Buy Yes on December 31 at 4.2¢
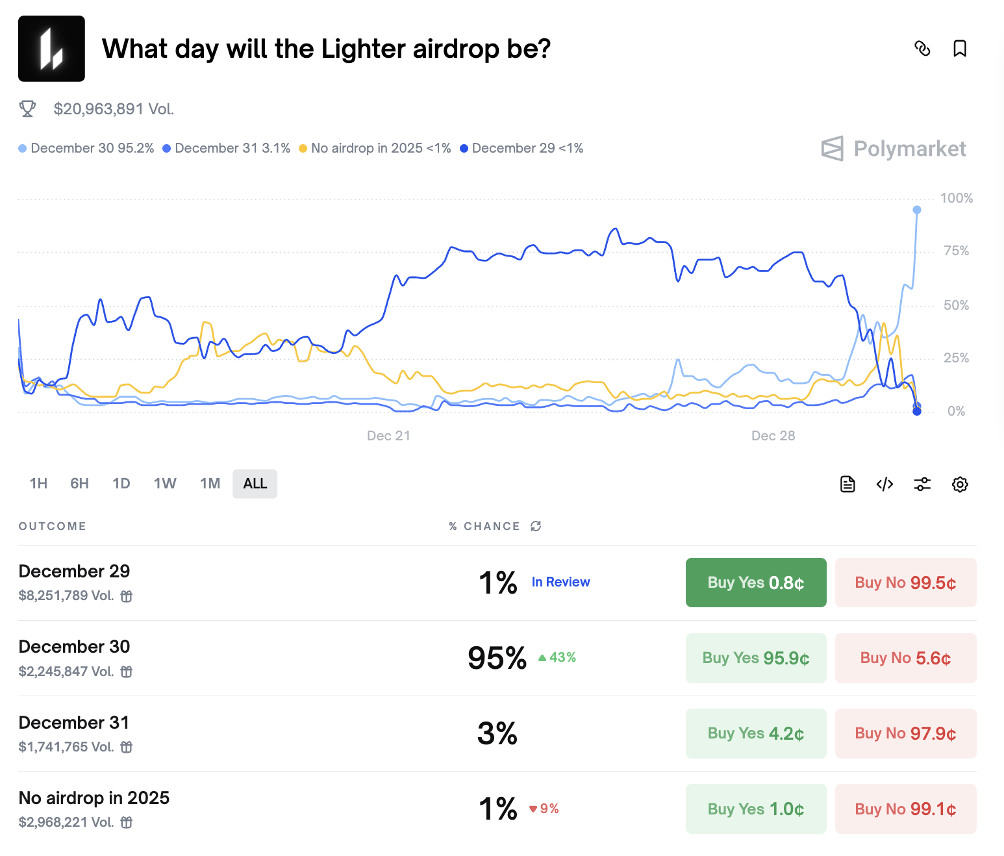The image size is (1004, 856). pyautogui.click(x=756, y=733)
